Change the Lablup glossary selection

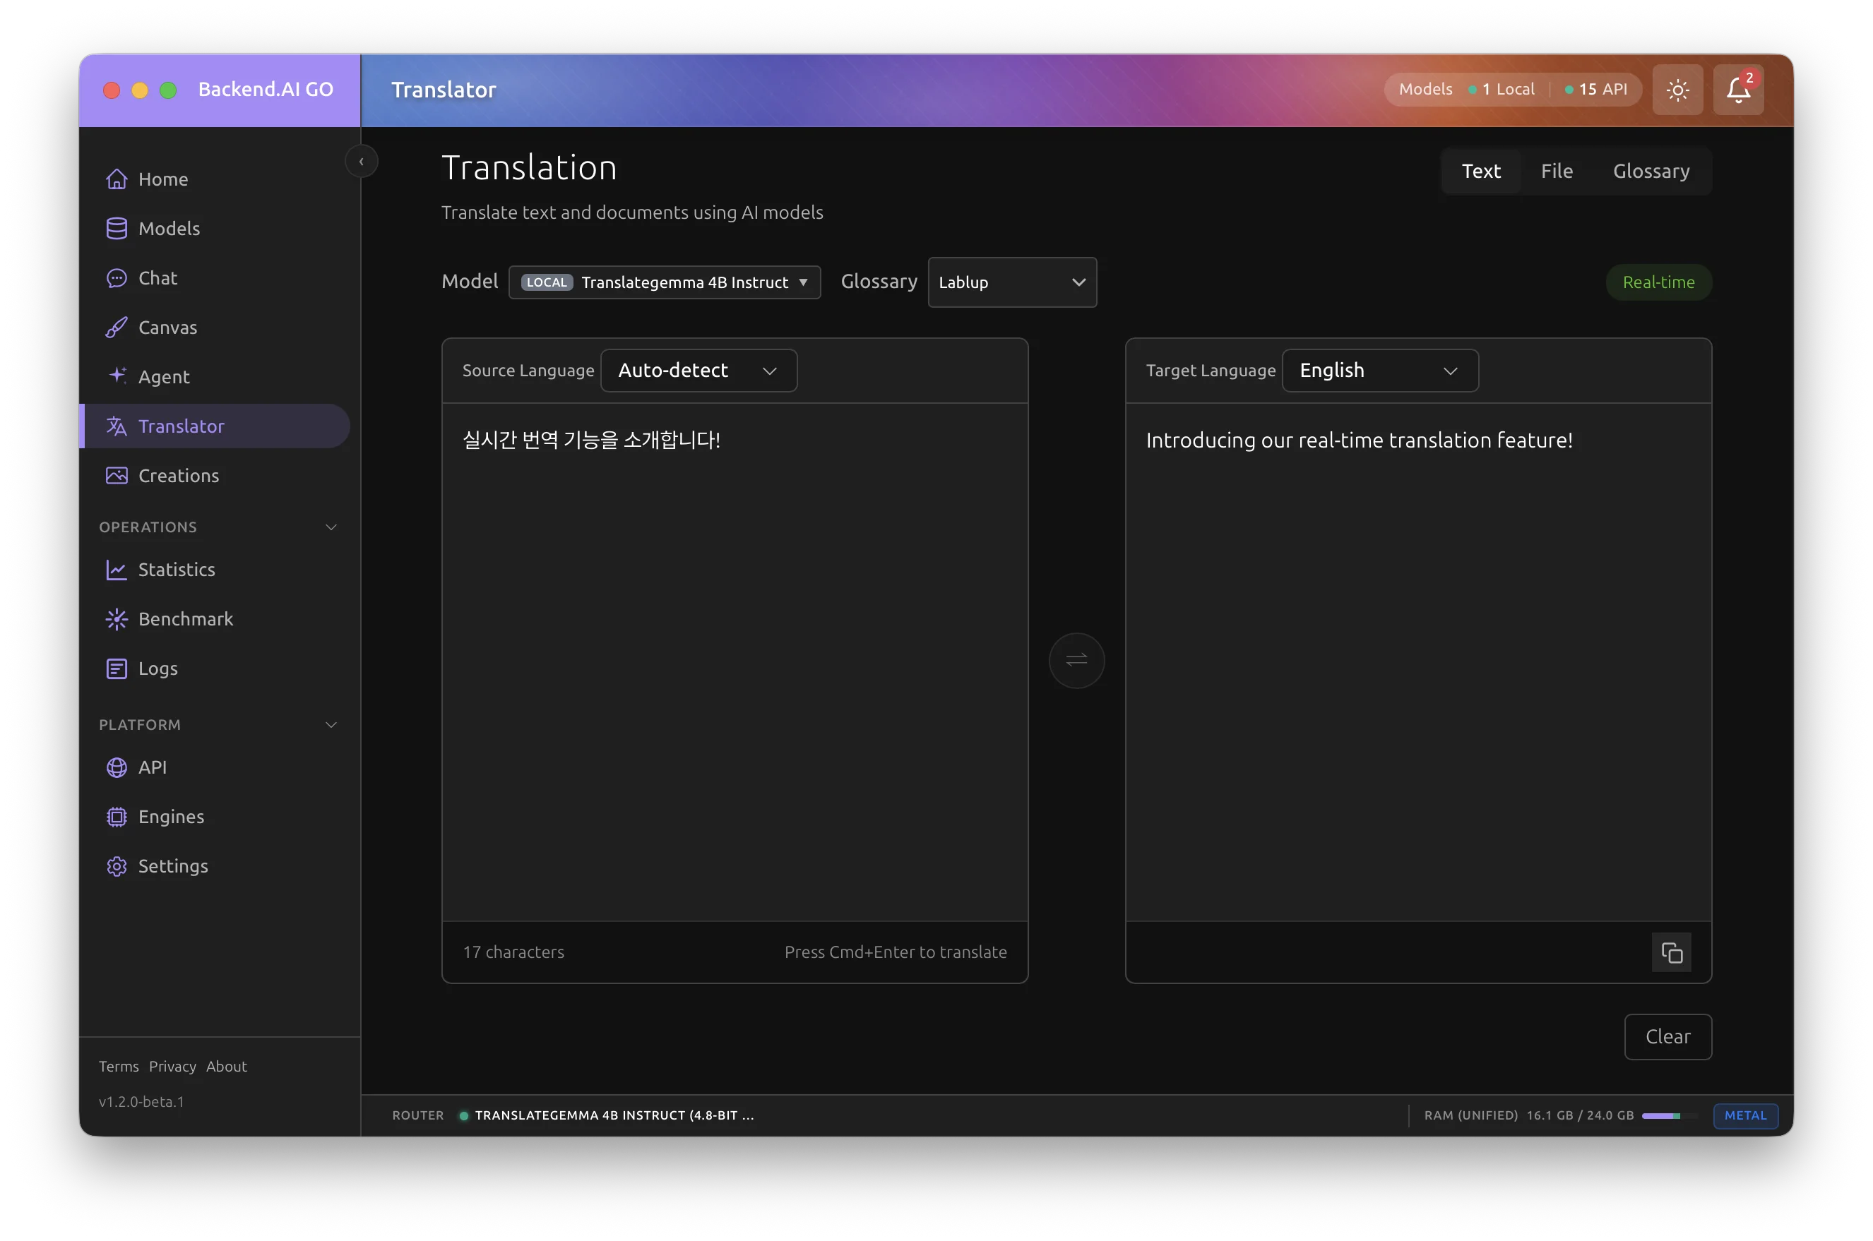(1013, 282)
